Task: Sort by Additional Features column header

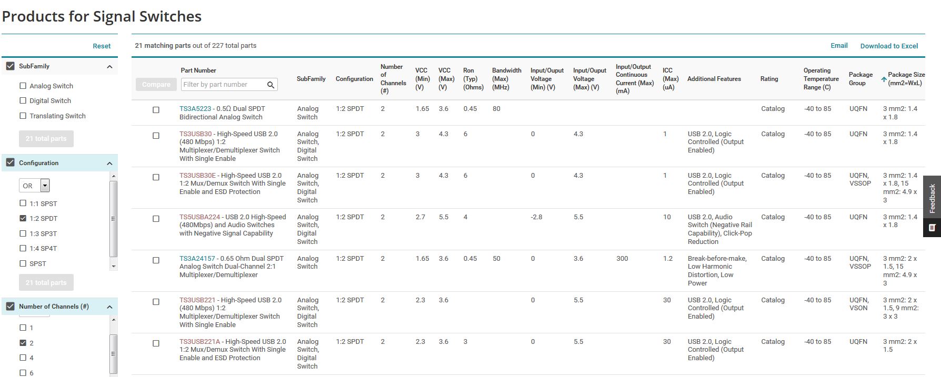Action: [x=714, y=79]
